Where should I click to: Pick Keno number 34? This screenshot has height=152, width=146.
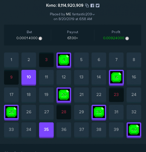click(29, 130)
